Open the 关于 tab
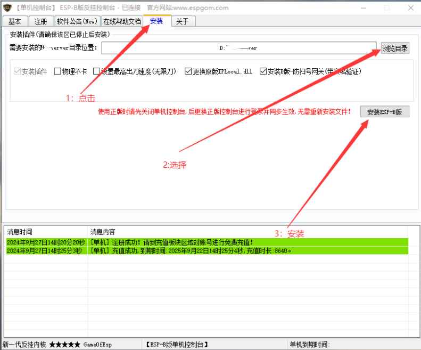 (183, 21)
